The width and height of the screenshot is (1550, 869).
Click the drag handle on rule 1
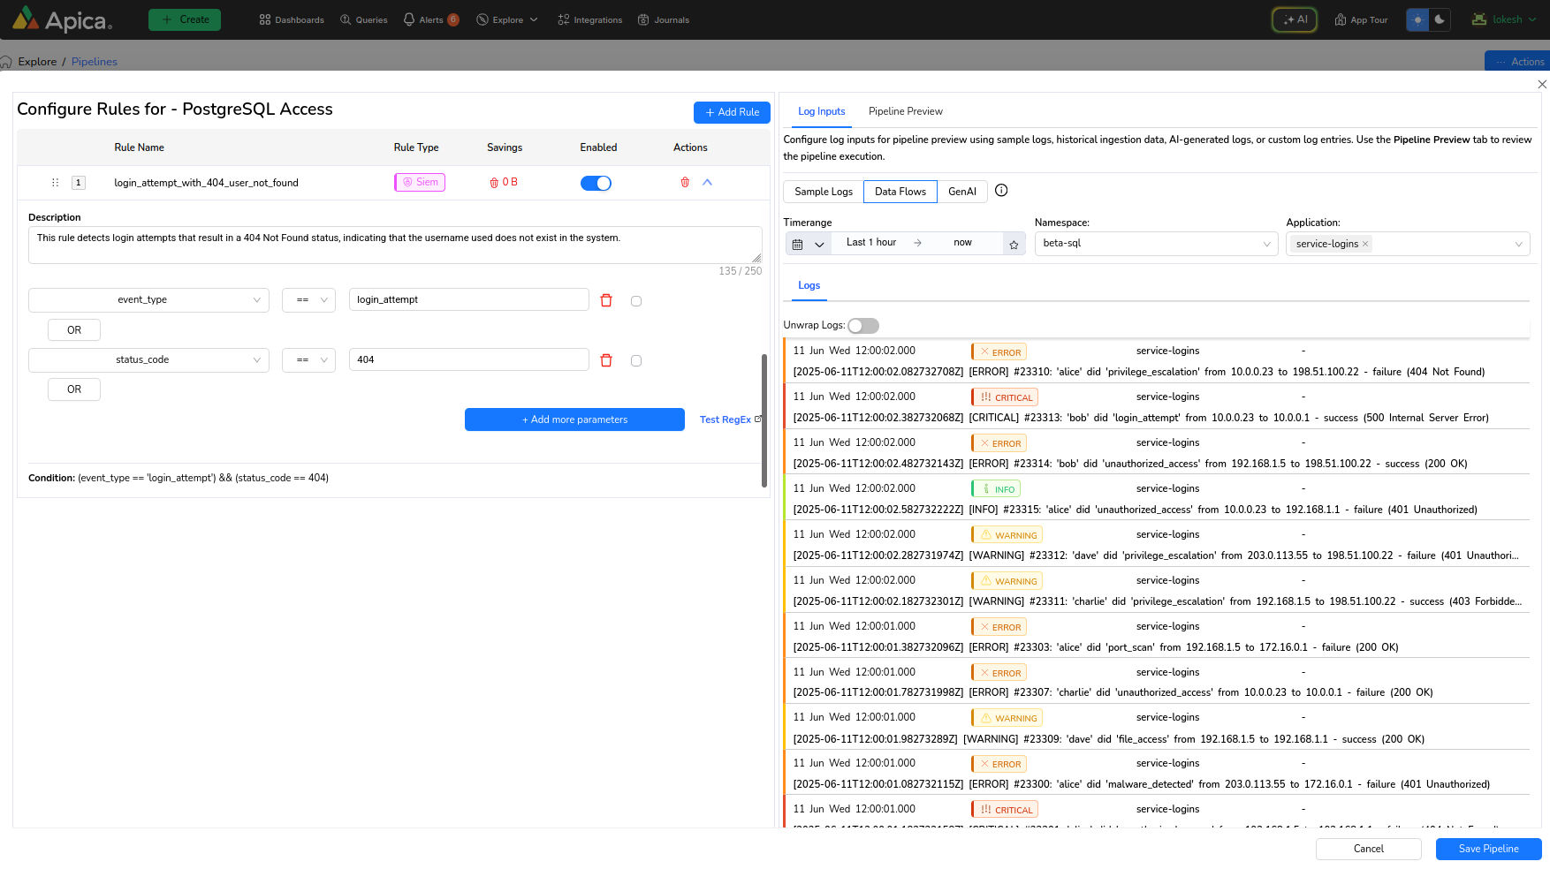click(x=55, y=183)
